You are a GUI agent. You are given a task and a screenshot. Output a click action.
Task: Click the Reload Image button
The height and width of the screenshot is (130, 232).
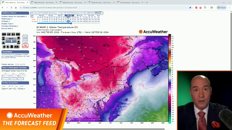click(x=25, y=37)
